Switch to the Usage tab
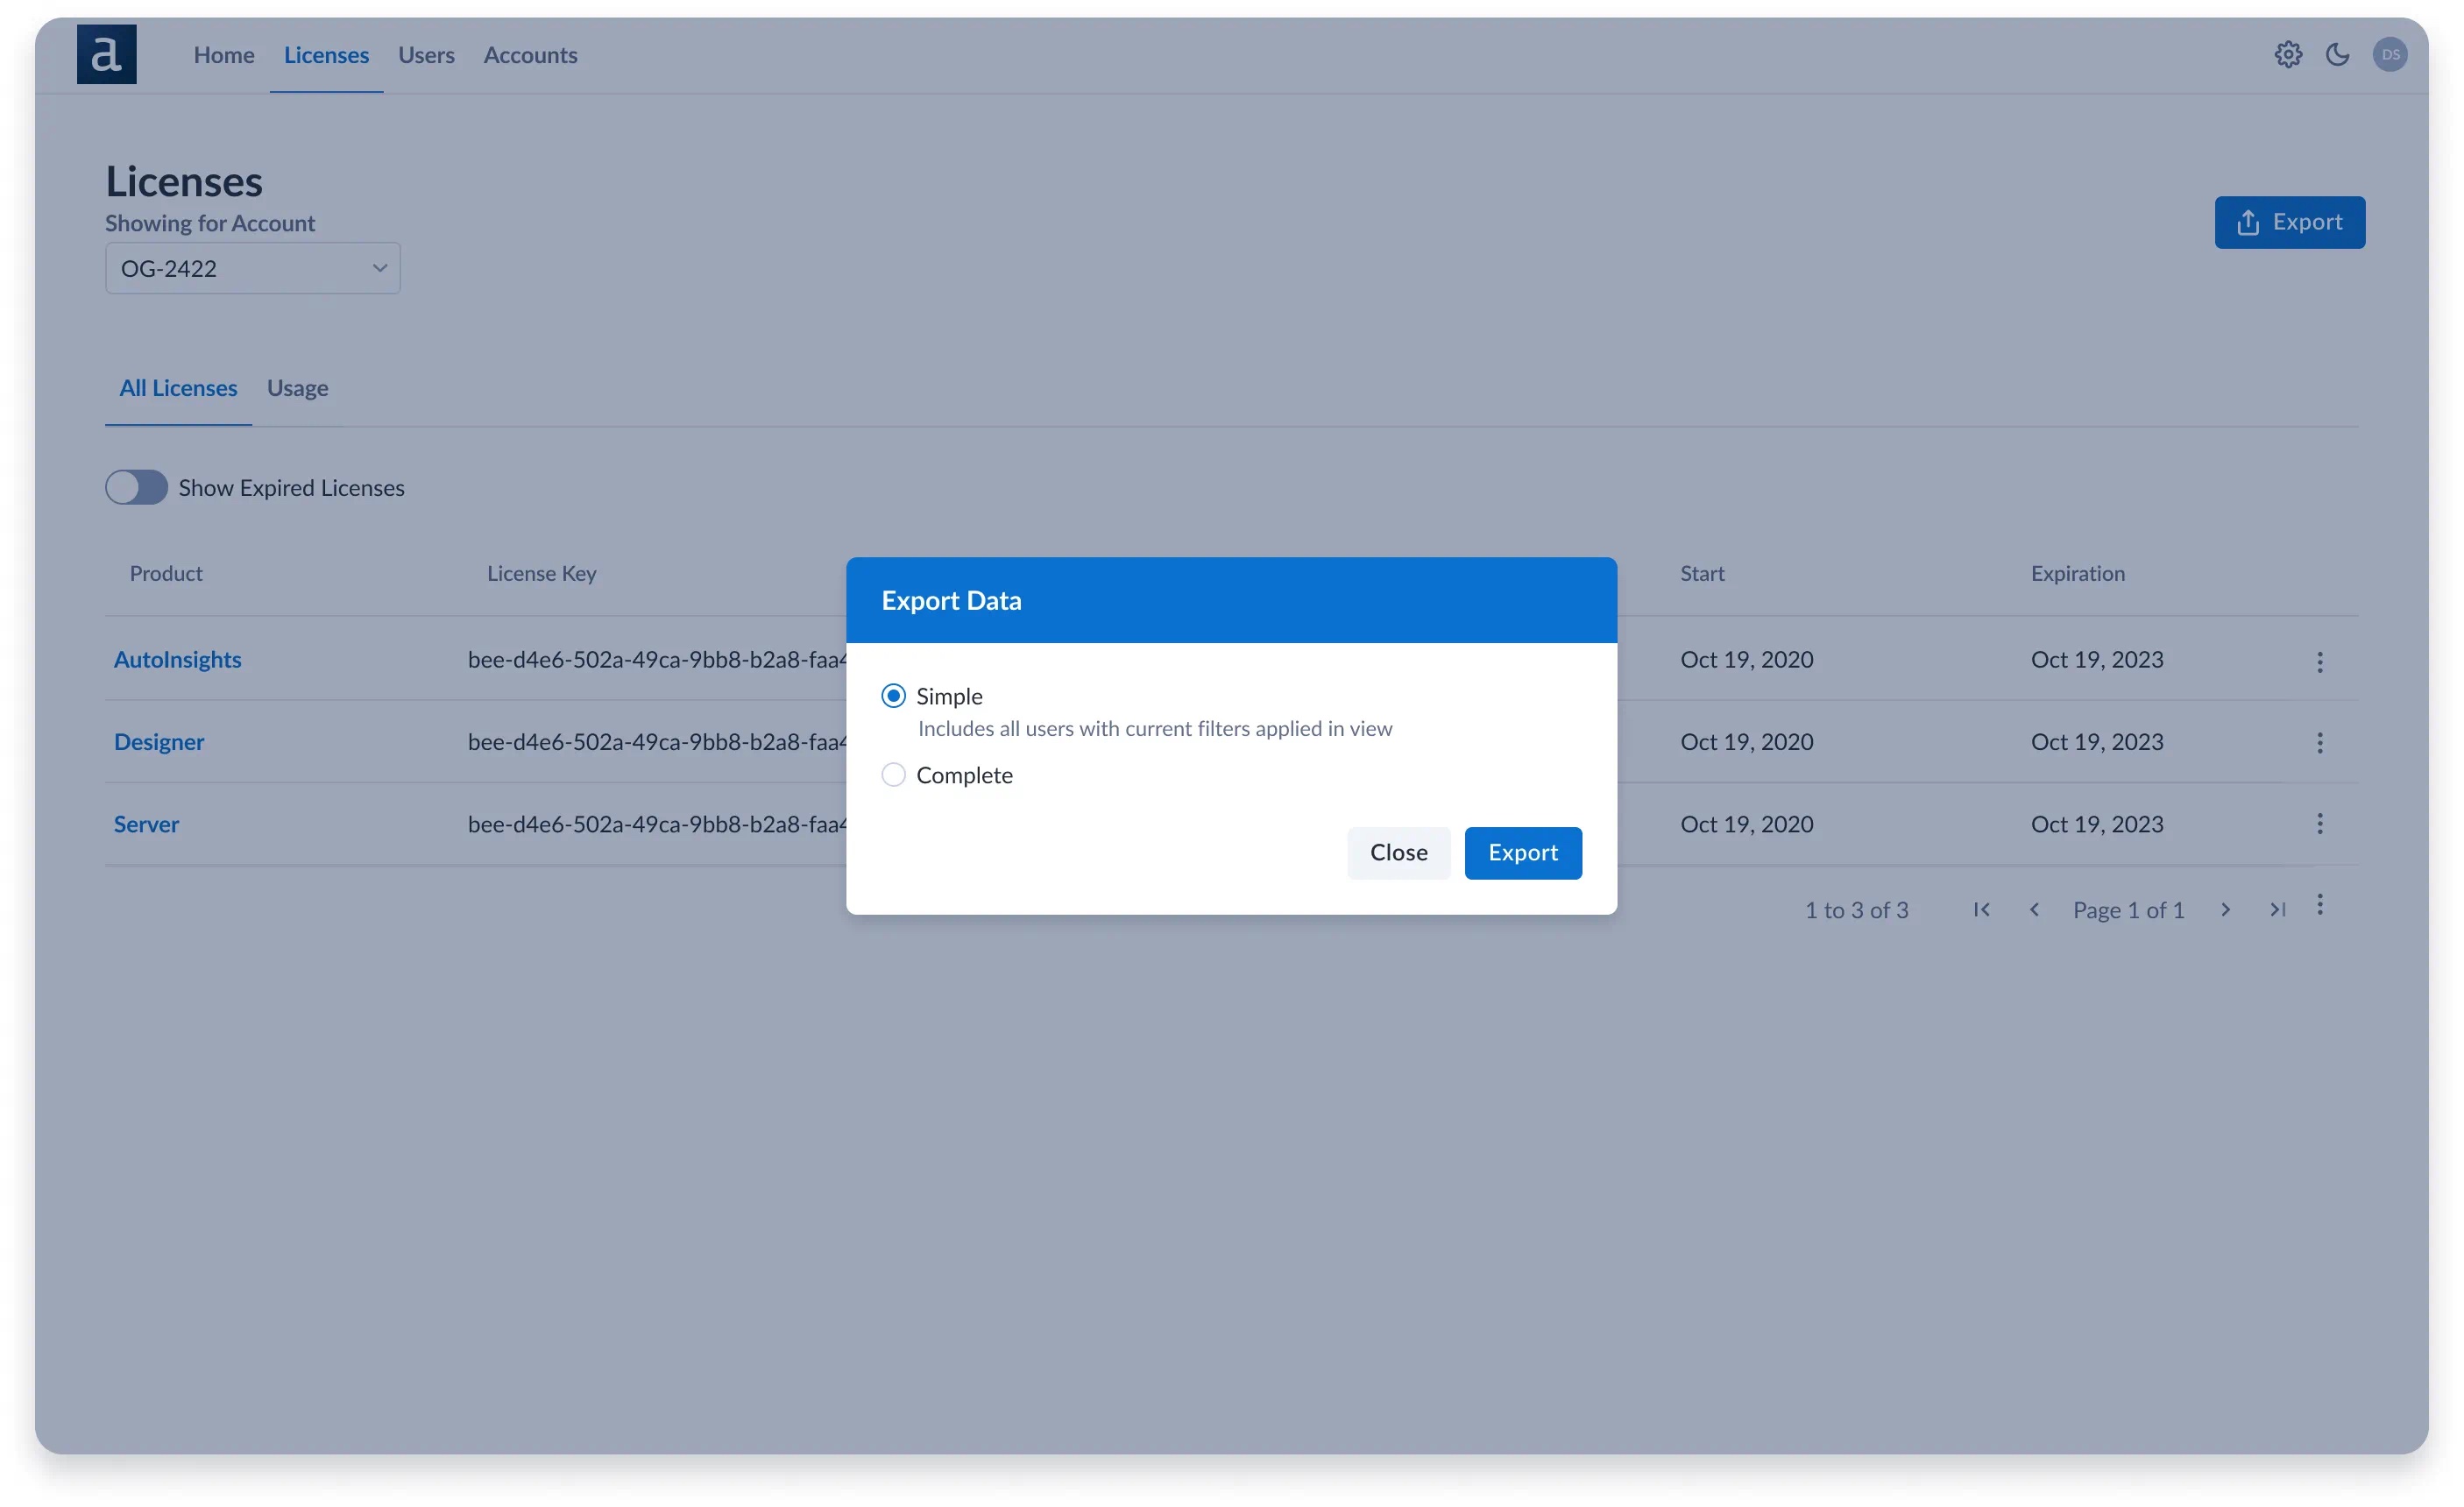The image size is (2464, 1507). click(x=297, y=388)
